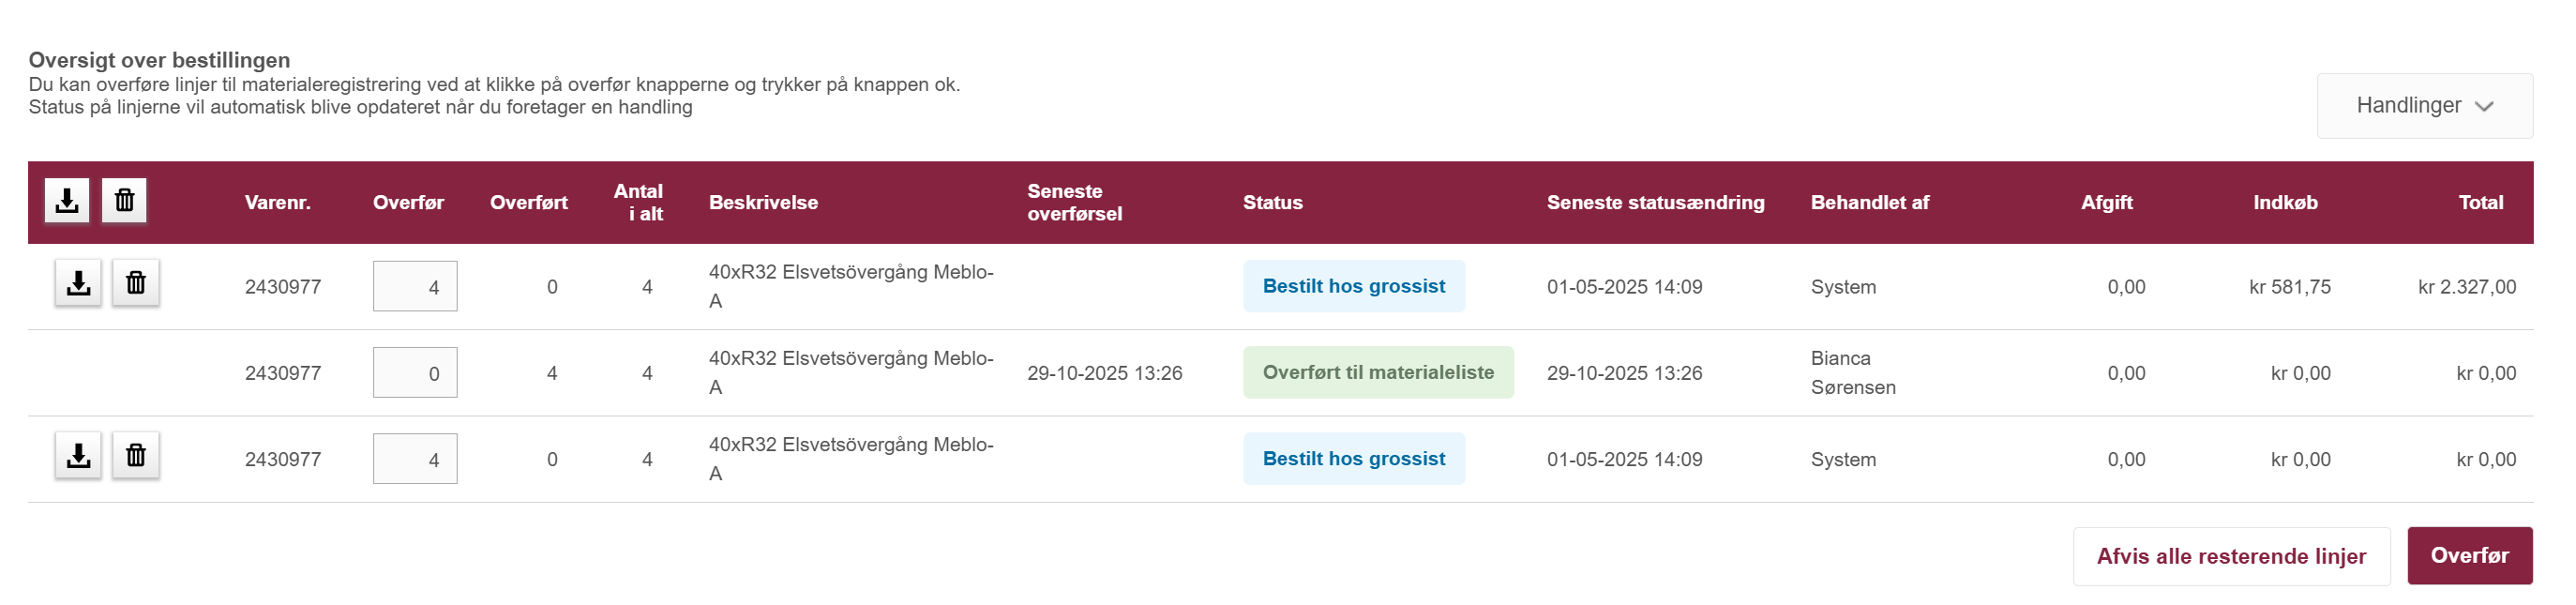2576x605 pixels.
Task: Click the Total column header
Action: click(2480, 203)
